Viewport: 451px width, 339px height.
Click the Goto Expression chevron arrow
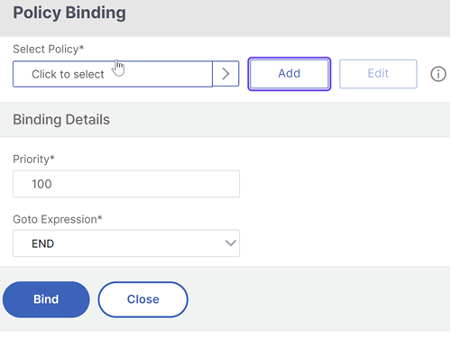(x=231, y=243)
